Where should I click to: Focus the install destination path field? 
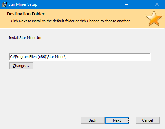coord(80,57)
